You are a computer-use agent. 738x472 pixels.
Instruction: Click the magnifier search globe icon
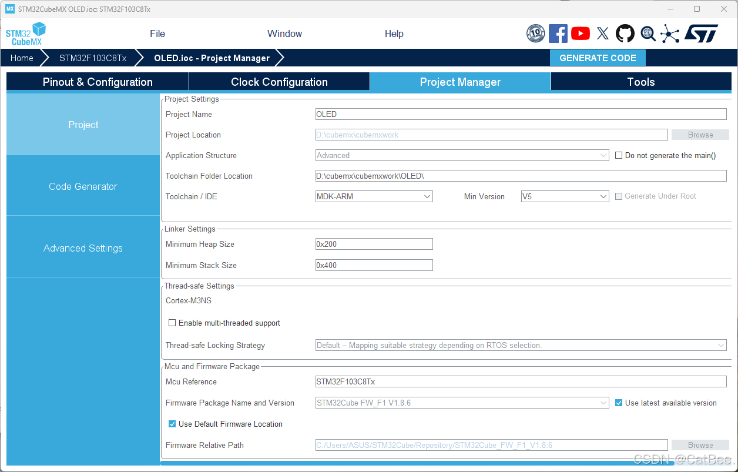point(648,34)
